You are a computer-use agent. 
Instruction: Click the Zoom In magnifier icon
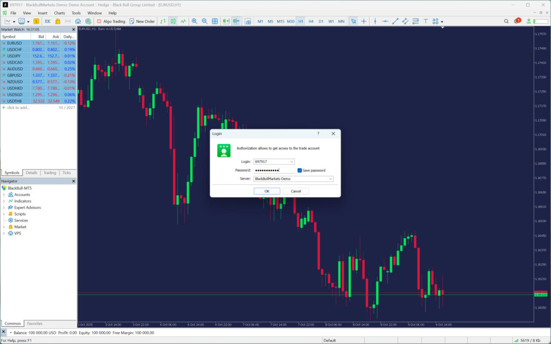(x=194, y=21)
